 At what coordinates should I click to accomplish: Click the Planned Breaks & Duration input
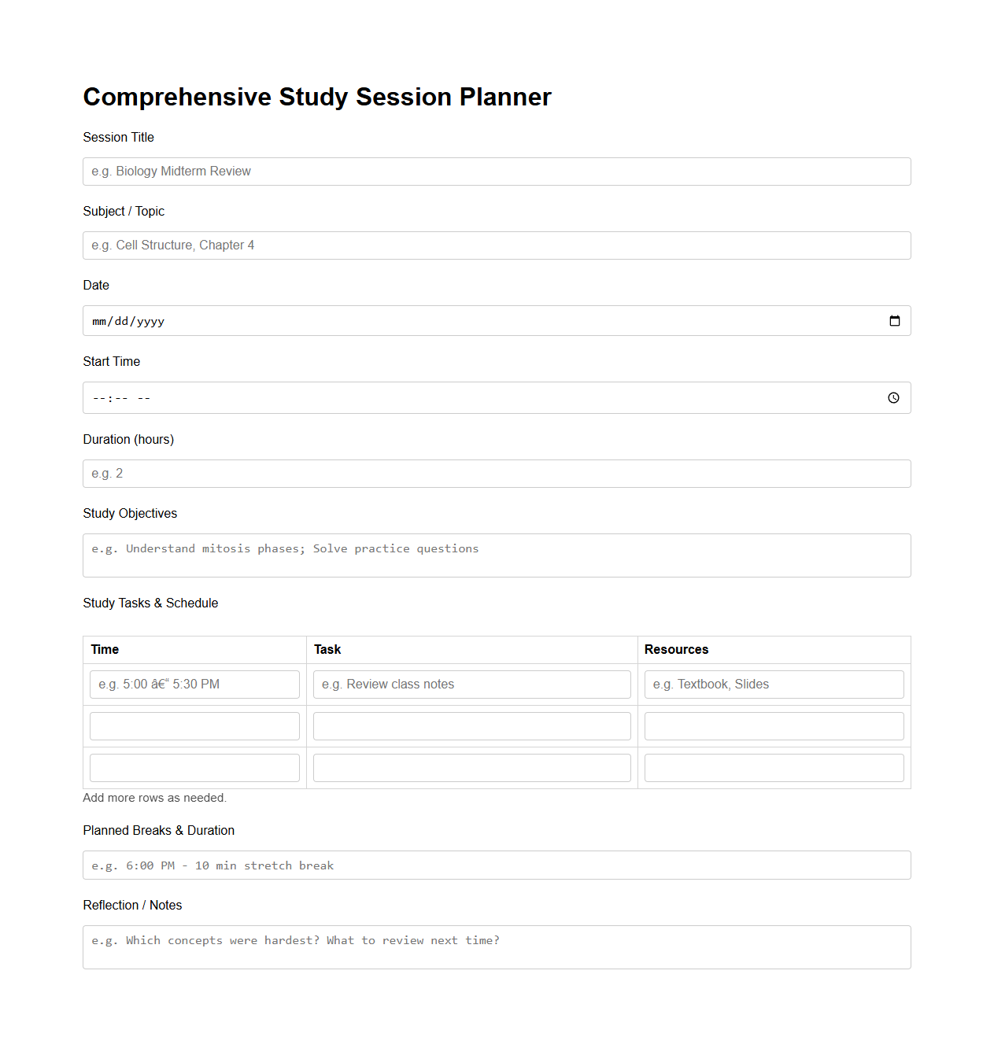point(497,865)
